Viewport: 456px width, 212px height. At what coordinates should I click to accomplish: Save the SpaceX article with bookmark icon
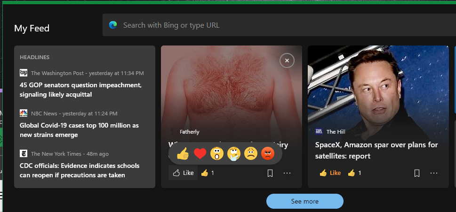417,173
